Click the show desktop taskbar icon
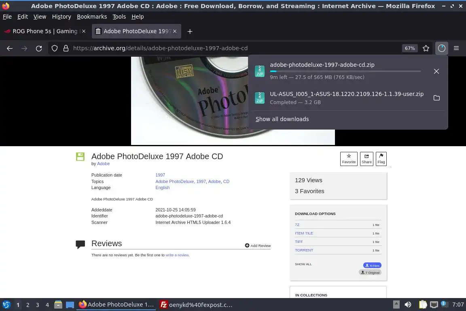466x311 pixels. pyautogui.click(x=70, y=305)
